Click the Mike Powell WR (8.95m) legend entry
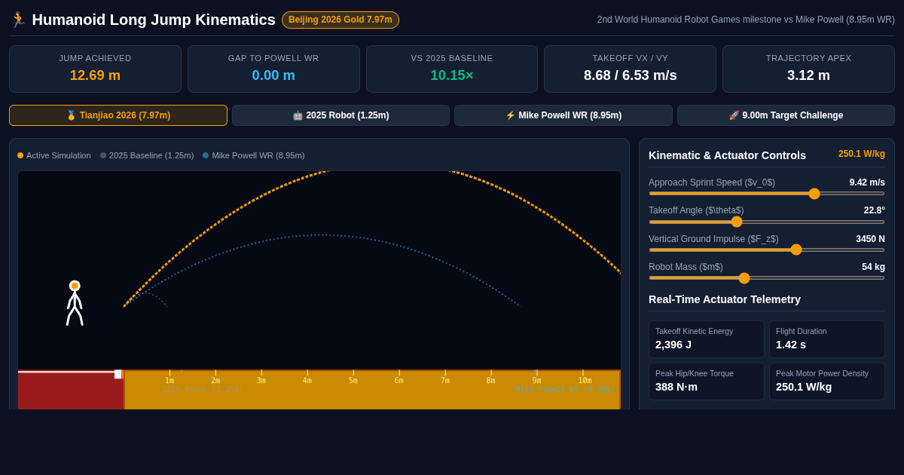The width and height of the screenshot is (904, 475). point(254,155)
